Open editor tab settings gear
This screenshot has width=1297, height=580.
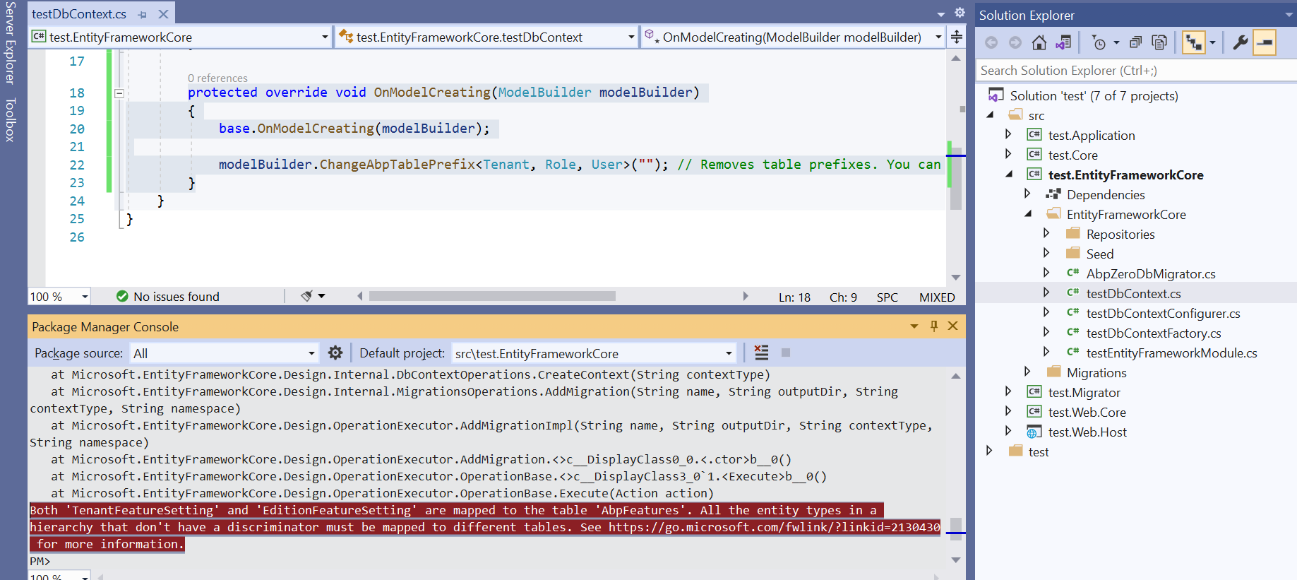[x=960, y=13]
